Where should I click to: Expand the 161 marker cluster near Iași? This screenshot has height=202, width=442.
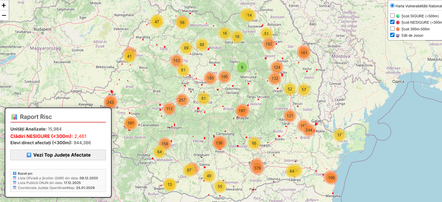304,52
